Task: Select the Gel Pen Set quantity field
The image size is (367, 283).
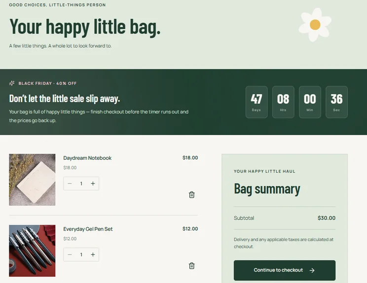Action: tap(81, 254)
